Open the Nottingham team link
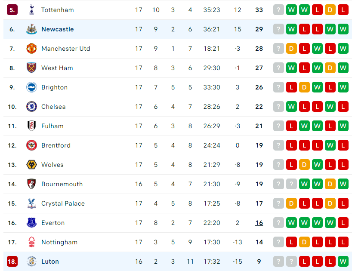The height and width of the screenshot is (271, 352). [x=59, y=242]
